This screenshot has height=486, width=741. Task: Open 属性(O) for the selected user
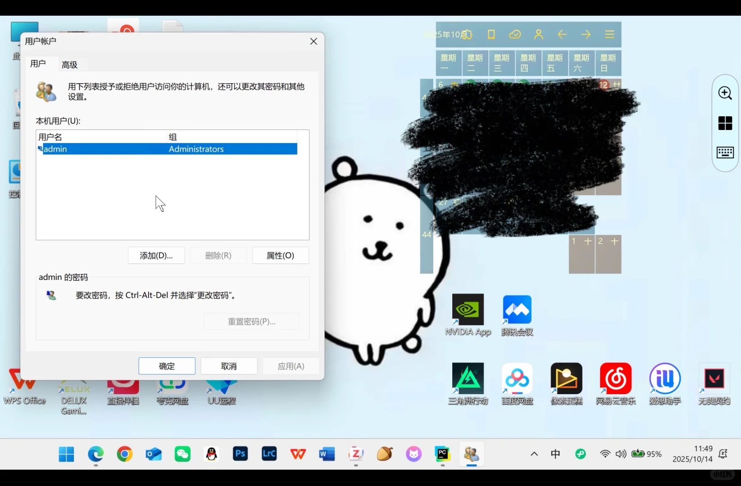pos(280,255)
